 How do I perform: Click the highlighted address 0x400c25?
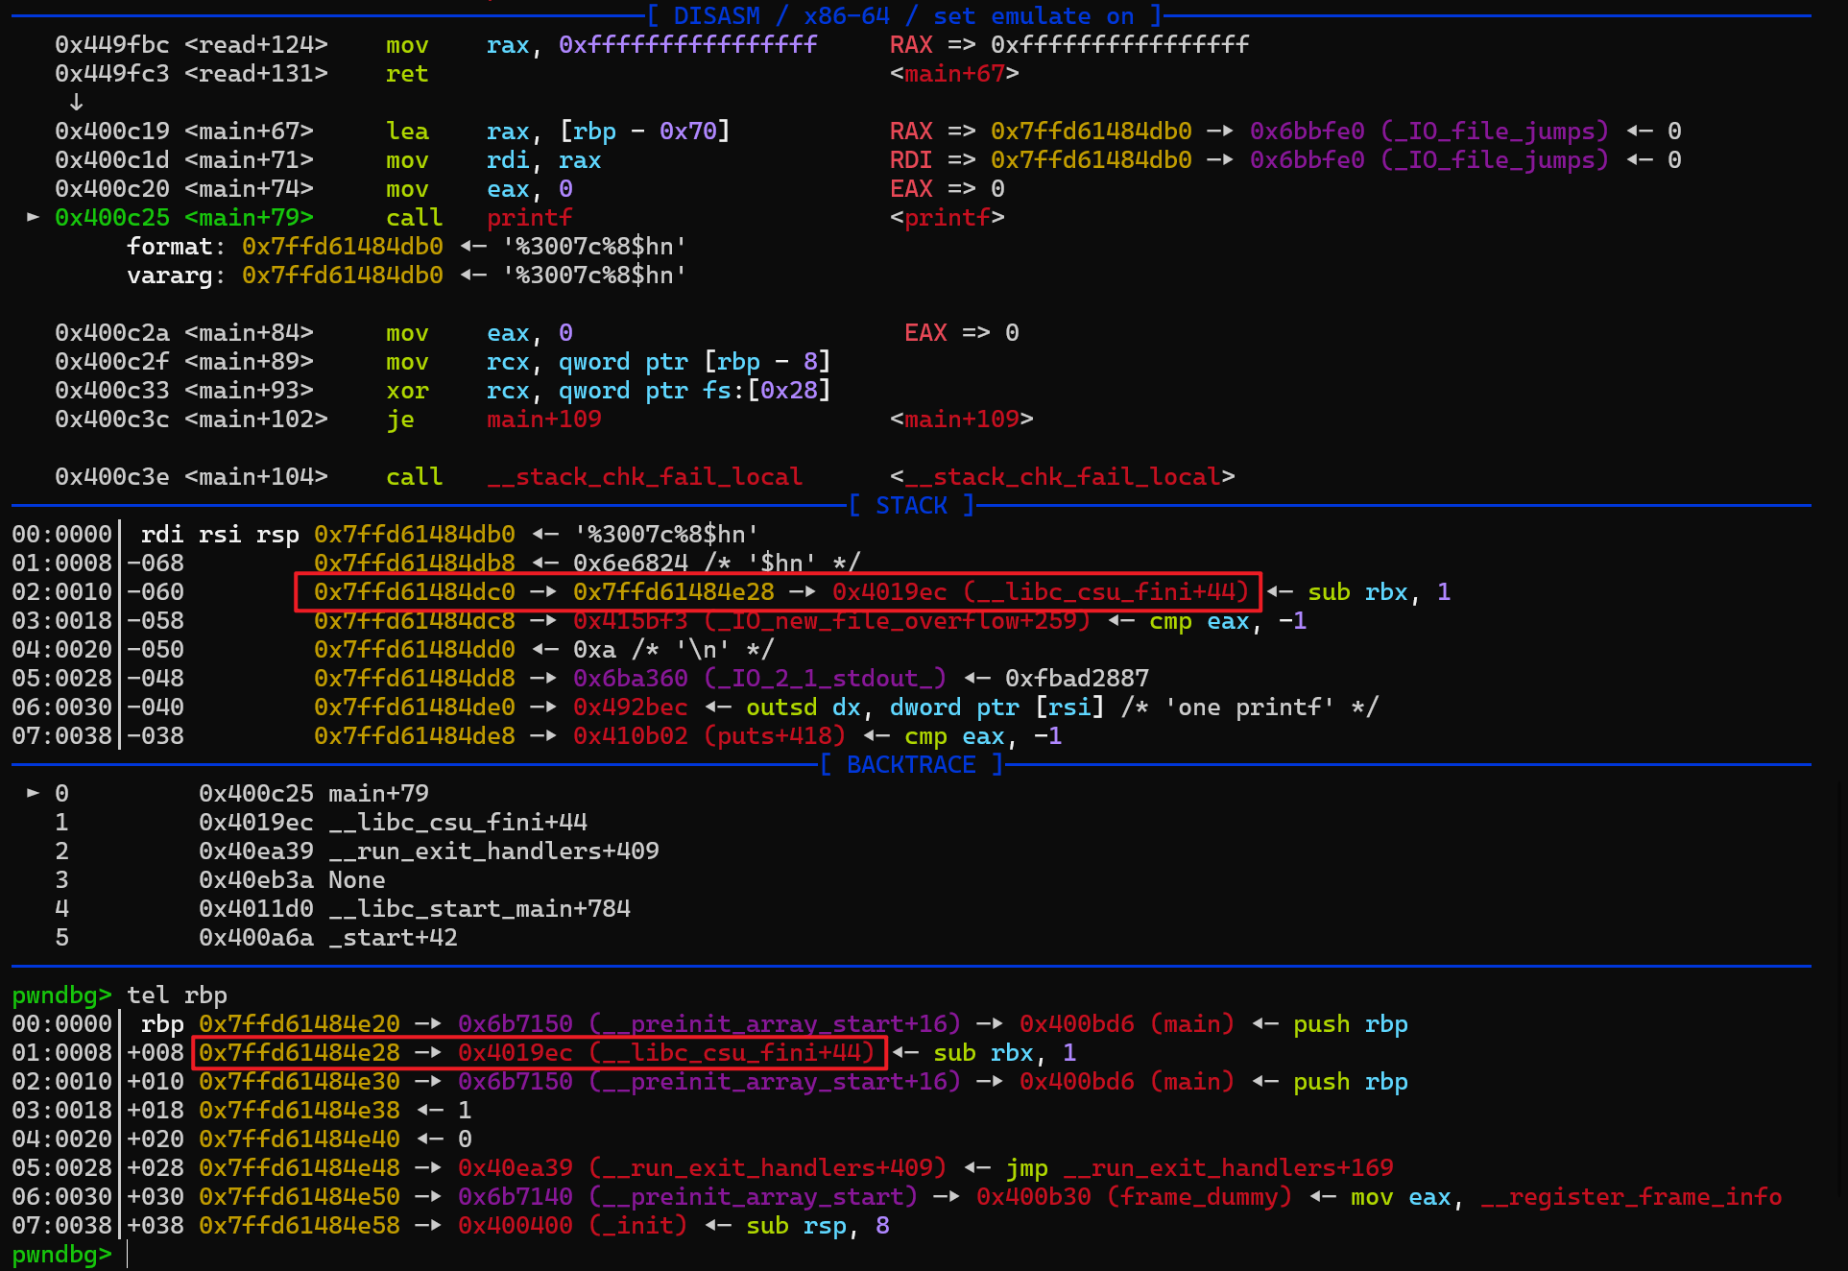click(111, 218)
